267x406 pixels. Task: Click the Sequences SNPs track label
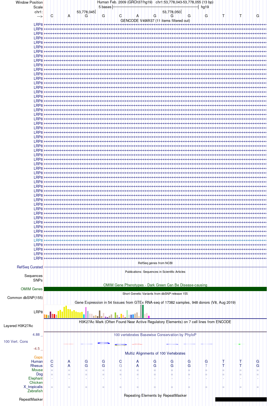[33, 278]
